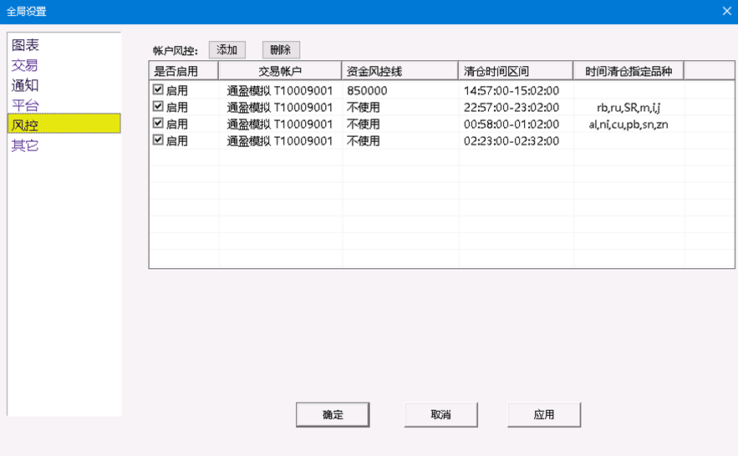
Task: Select the 14:57:00-15:02:00 time range cell
Action: tap(512, 91)
